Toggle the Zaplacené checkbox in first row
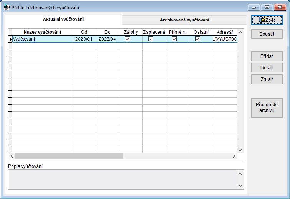Screen dimensions: 290x199 pyautogui.click(x=151, y=39)
